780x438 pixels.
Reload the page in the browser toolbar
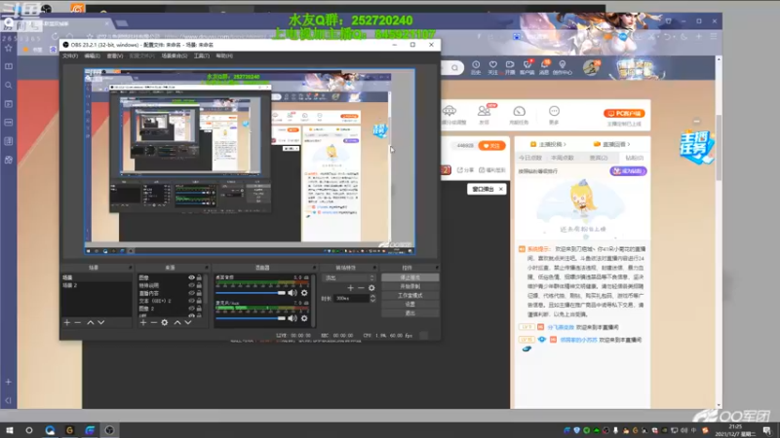coord(55,36)
